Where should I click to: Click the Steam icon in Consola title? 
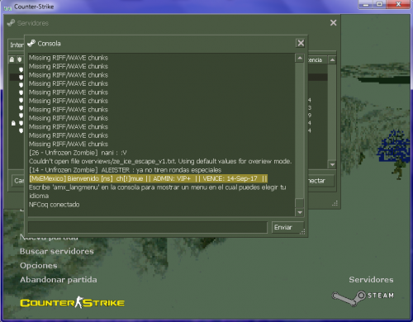click(x=31, y=43)
